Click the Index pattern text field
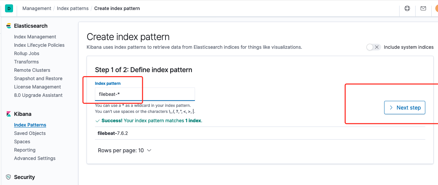Screen dimensions: 438x185 pos(144,94)
